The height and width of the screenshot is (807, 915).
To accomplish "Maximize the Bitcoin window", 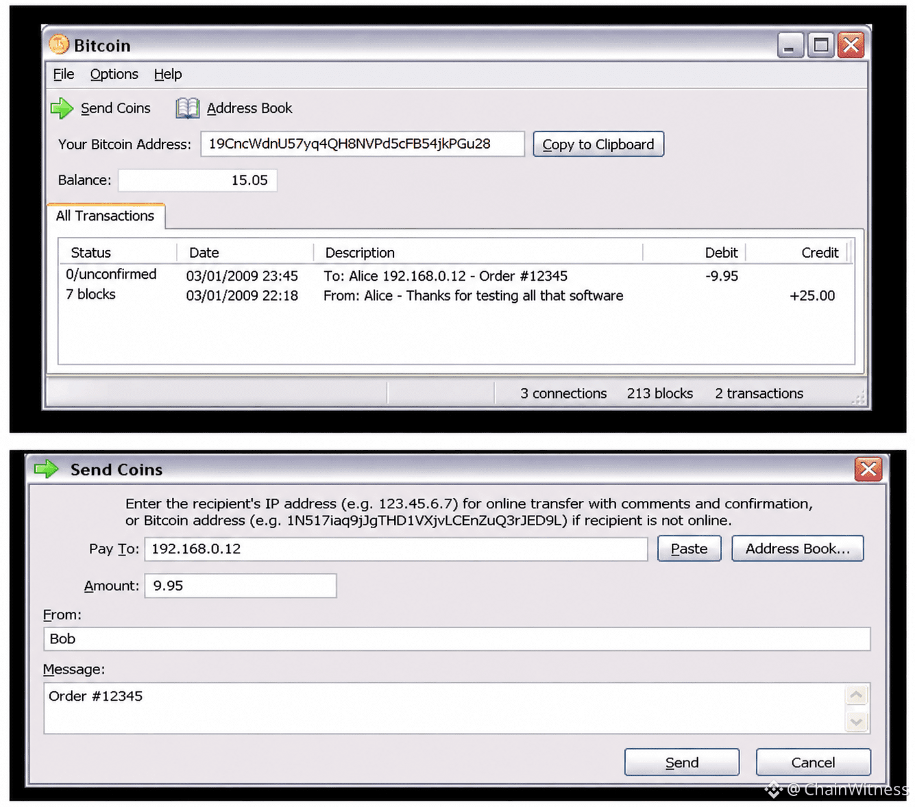I will click(x=820, y=46).
